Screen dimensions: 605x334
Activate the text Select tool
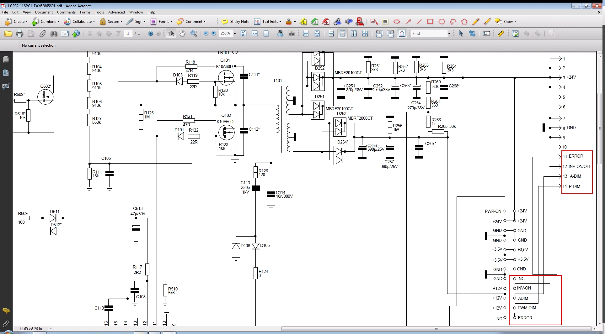click(171, 34)
